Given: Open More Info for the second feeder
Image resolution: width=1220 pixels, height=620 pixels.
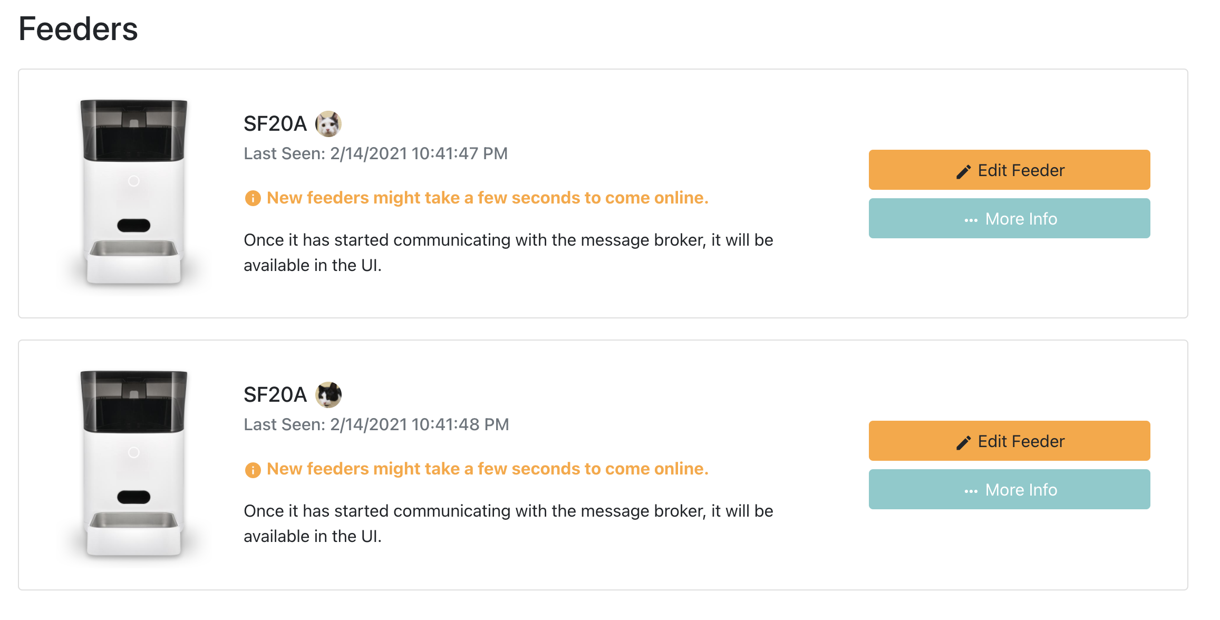Looking at the screenshot, I should 1009,489.
